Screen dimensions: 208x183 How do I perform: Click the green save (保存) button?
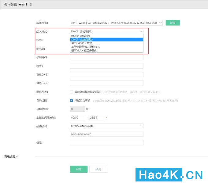pyautogui.click(x=79, y=169)
